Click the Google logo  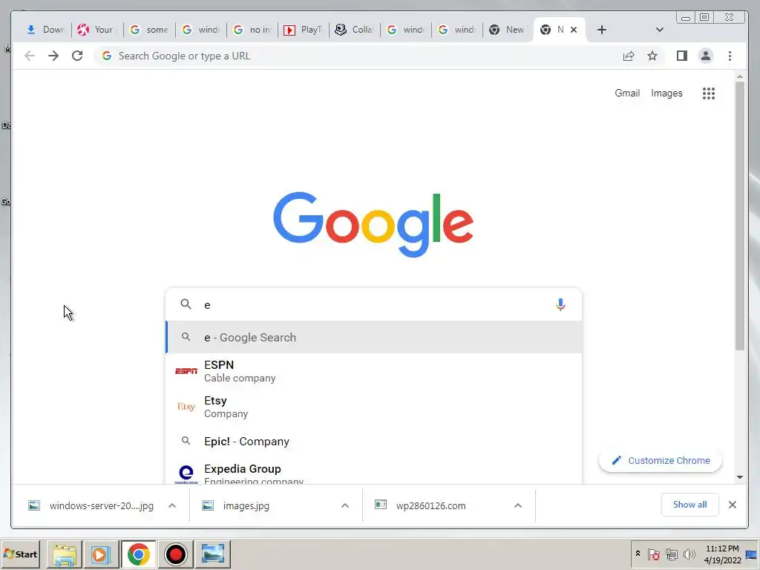tap(373, 224)
